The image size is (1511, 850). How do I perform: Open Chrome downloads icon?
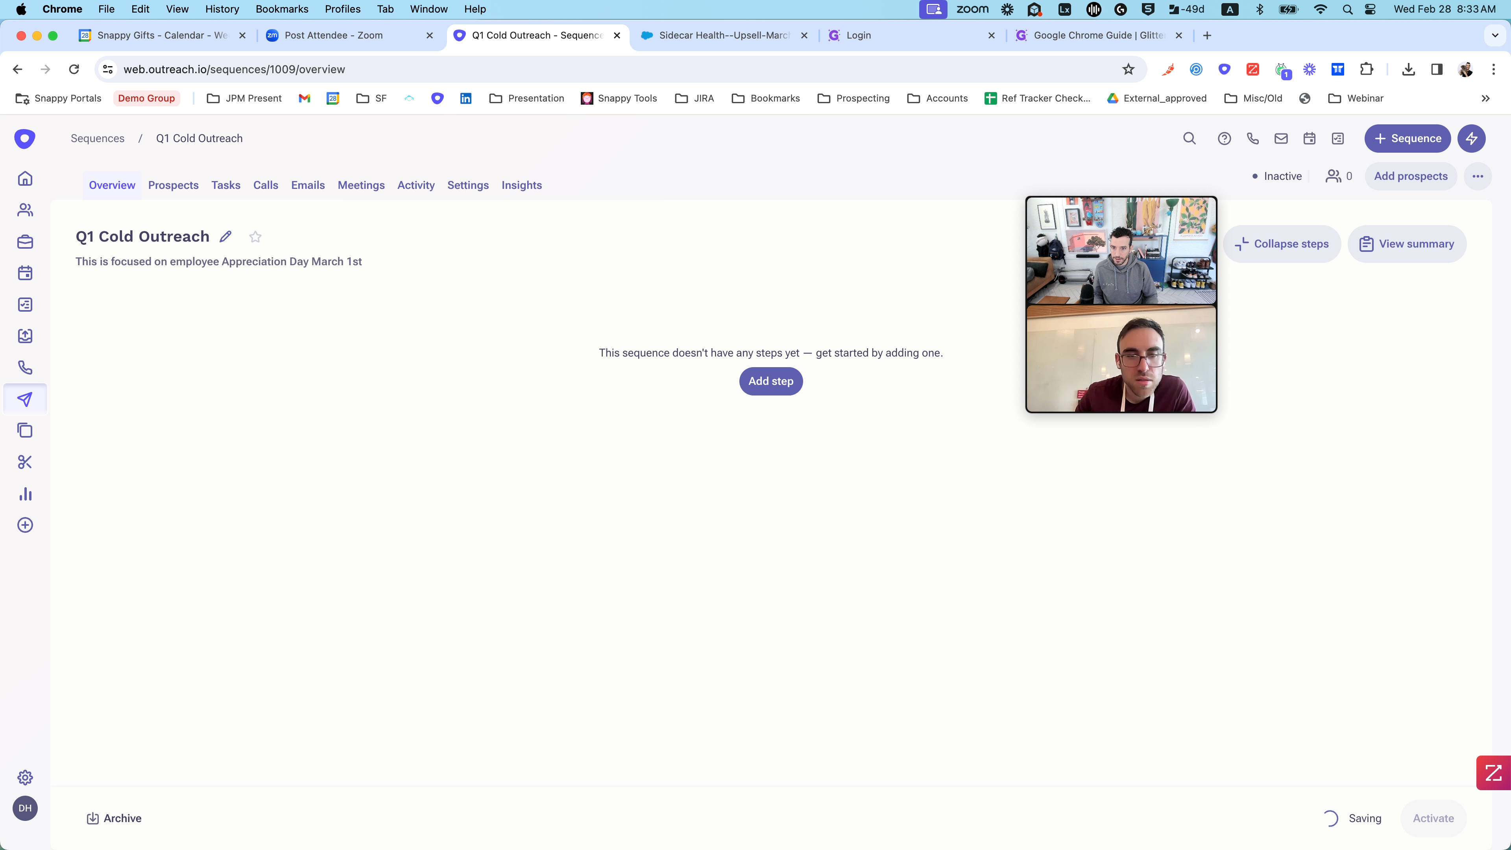[x=1408, y=69]
